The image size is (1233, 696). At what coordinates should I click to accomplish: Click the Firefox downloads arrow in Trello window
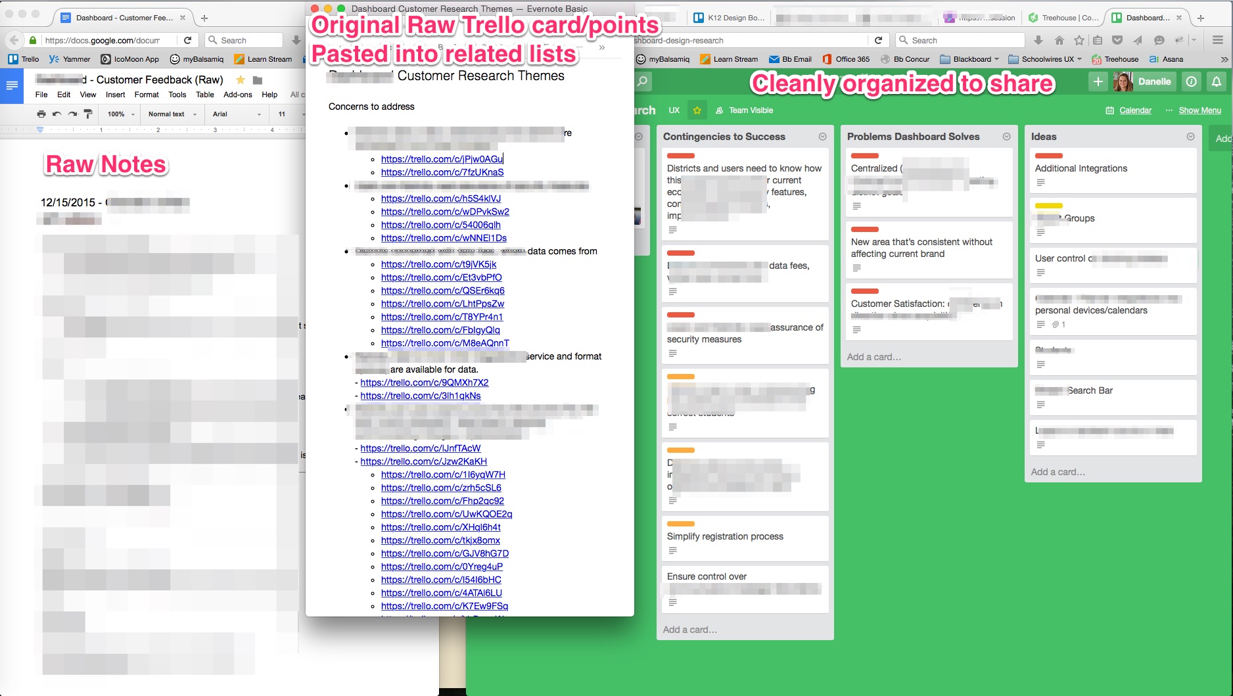[1039, 40]
